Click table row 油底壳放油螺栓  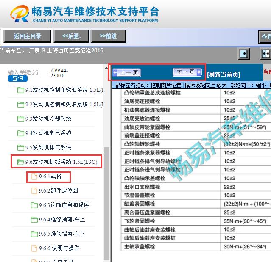pyautogui.click(x=196, y=119)
